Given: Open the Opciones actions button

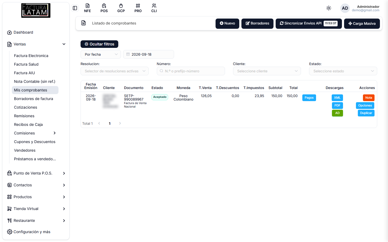Looking at the screenshot, I should (365, 105).
